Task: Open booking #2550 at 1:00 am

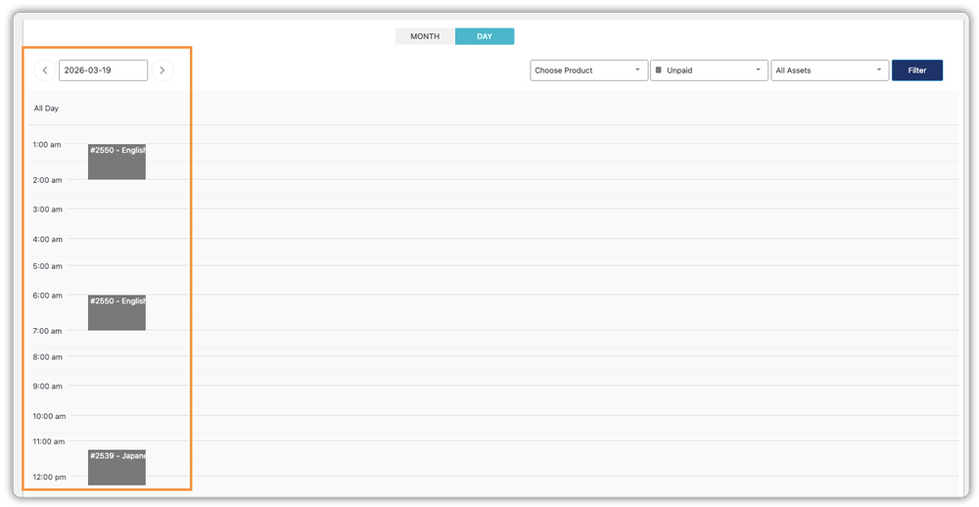Action: pyautogui.click(x=117, y=161)
